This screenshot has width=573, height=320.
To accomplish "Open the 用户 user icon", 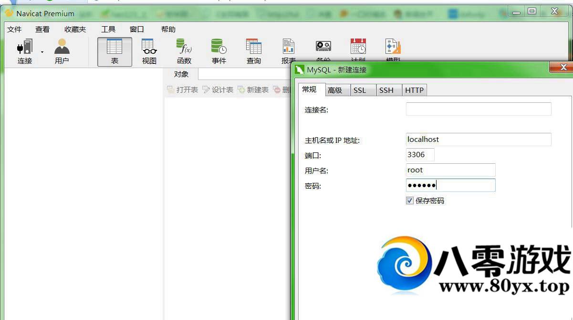I will 62,52.
